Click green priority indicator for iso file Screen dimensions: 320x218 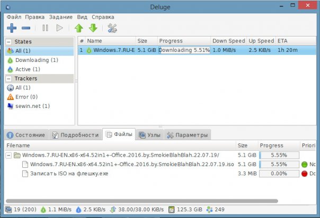[304, 165]
